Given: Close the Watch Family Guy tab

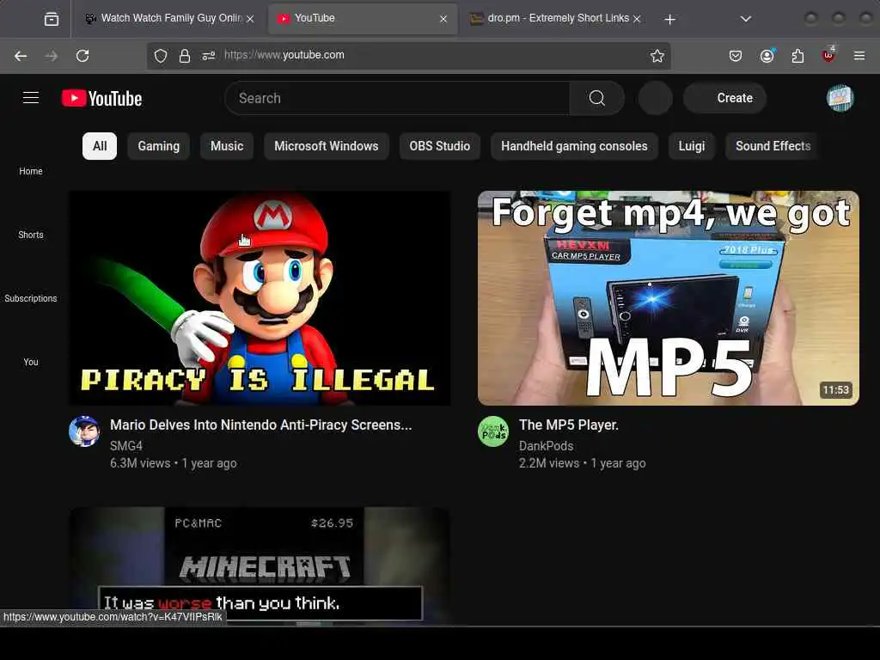Looking at the screenshot, I should (250, 19).
